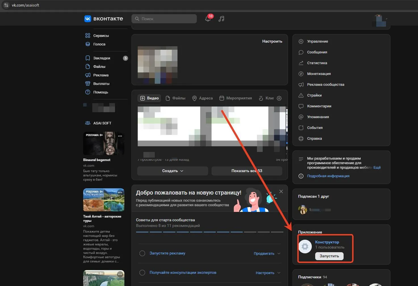Screen dimensions: 418x286
Task: Expand the Запустите рекламу row chevron
Action: 279,253
